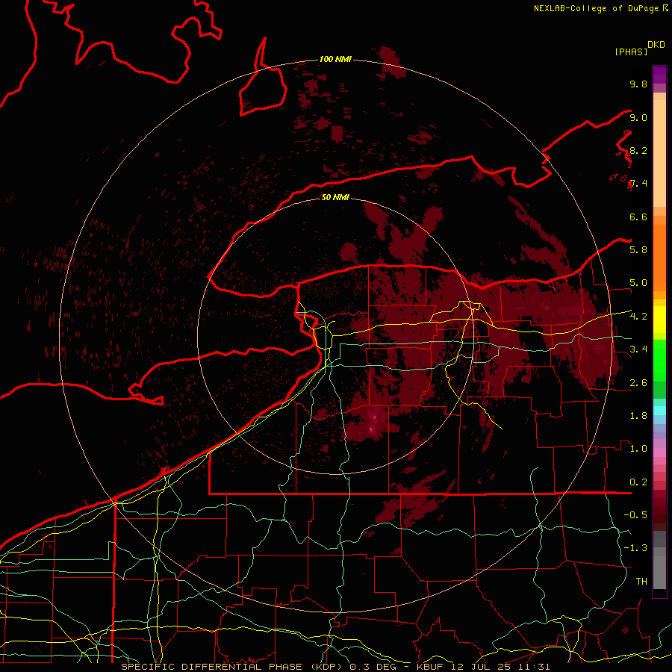
Task: Click the 6.6 legend value
Action: coord(638,217)
